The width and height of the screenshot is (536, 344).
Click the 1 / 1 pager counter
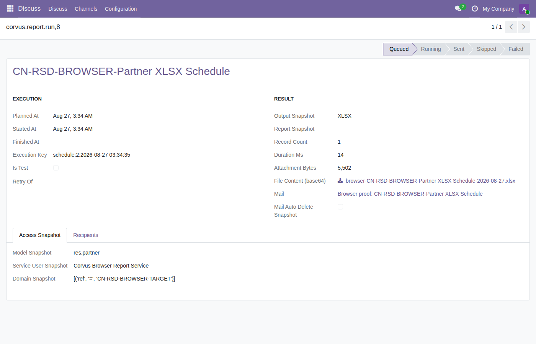[497, 27]
